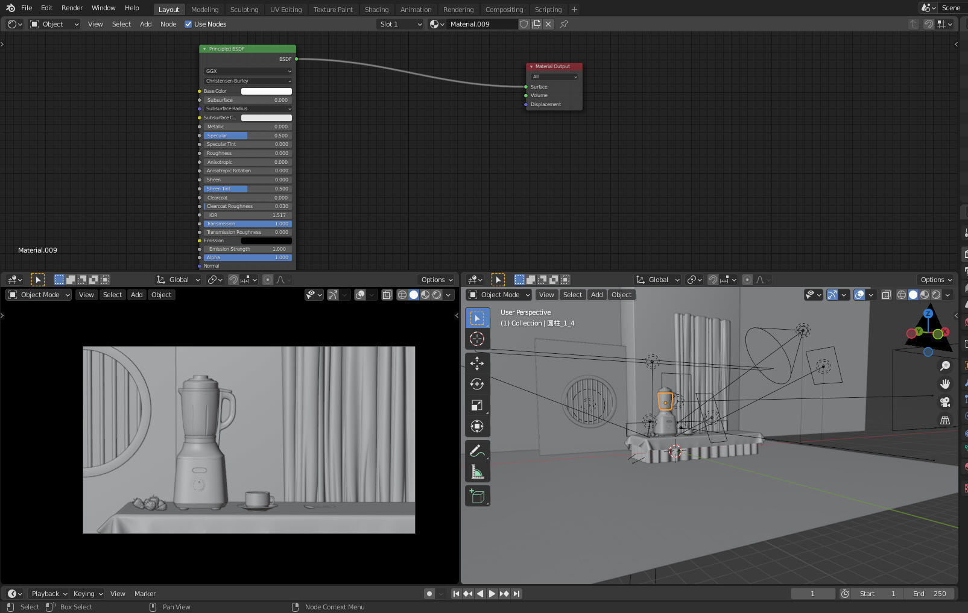This screenshot has width=968, height=613.
Task: Toggle snapping magnet in right viewport header
Action: [712, 280]
